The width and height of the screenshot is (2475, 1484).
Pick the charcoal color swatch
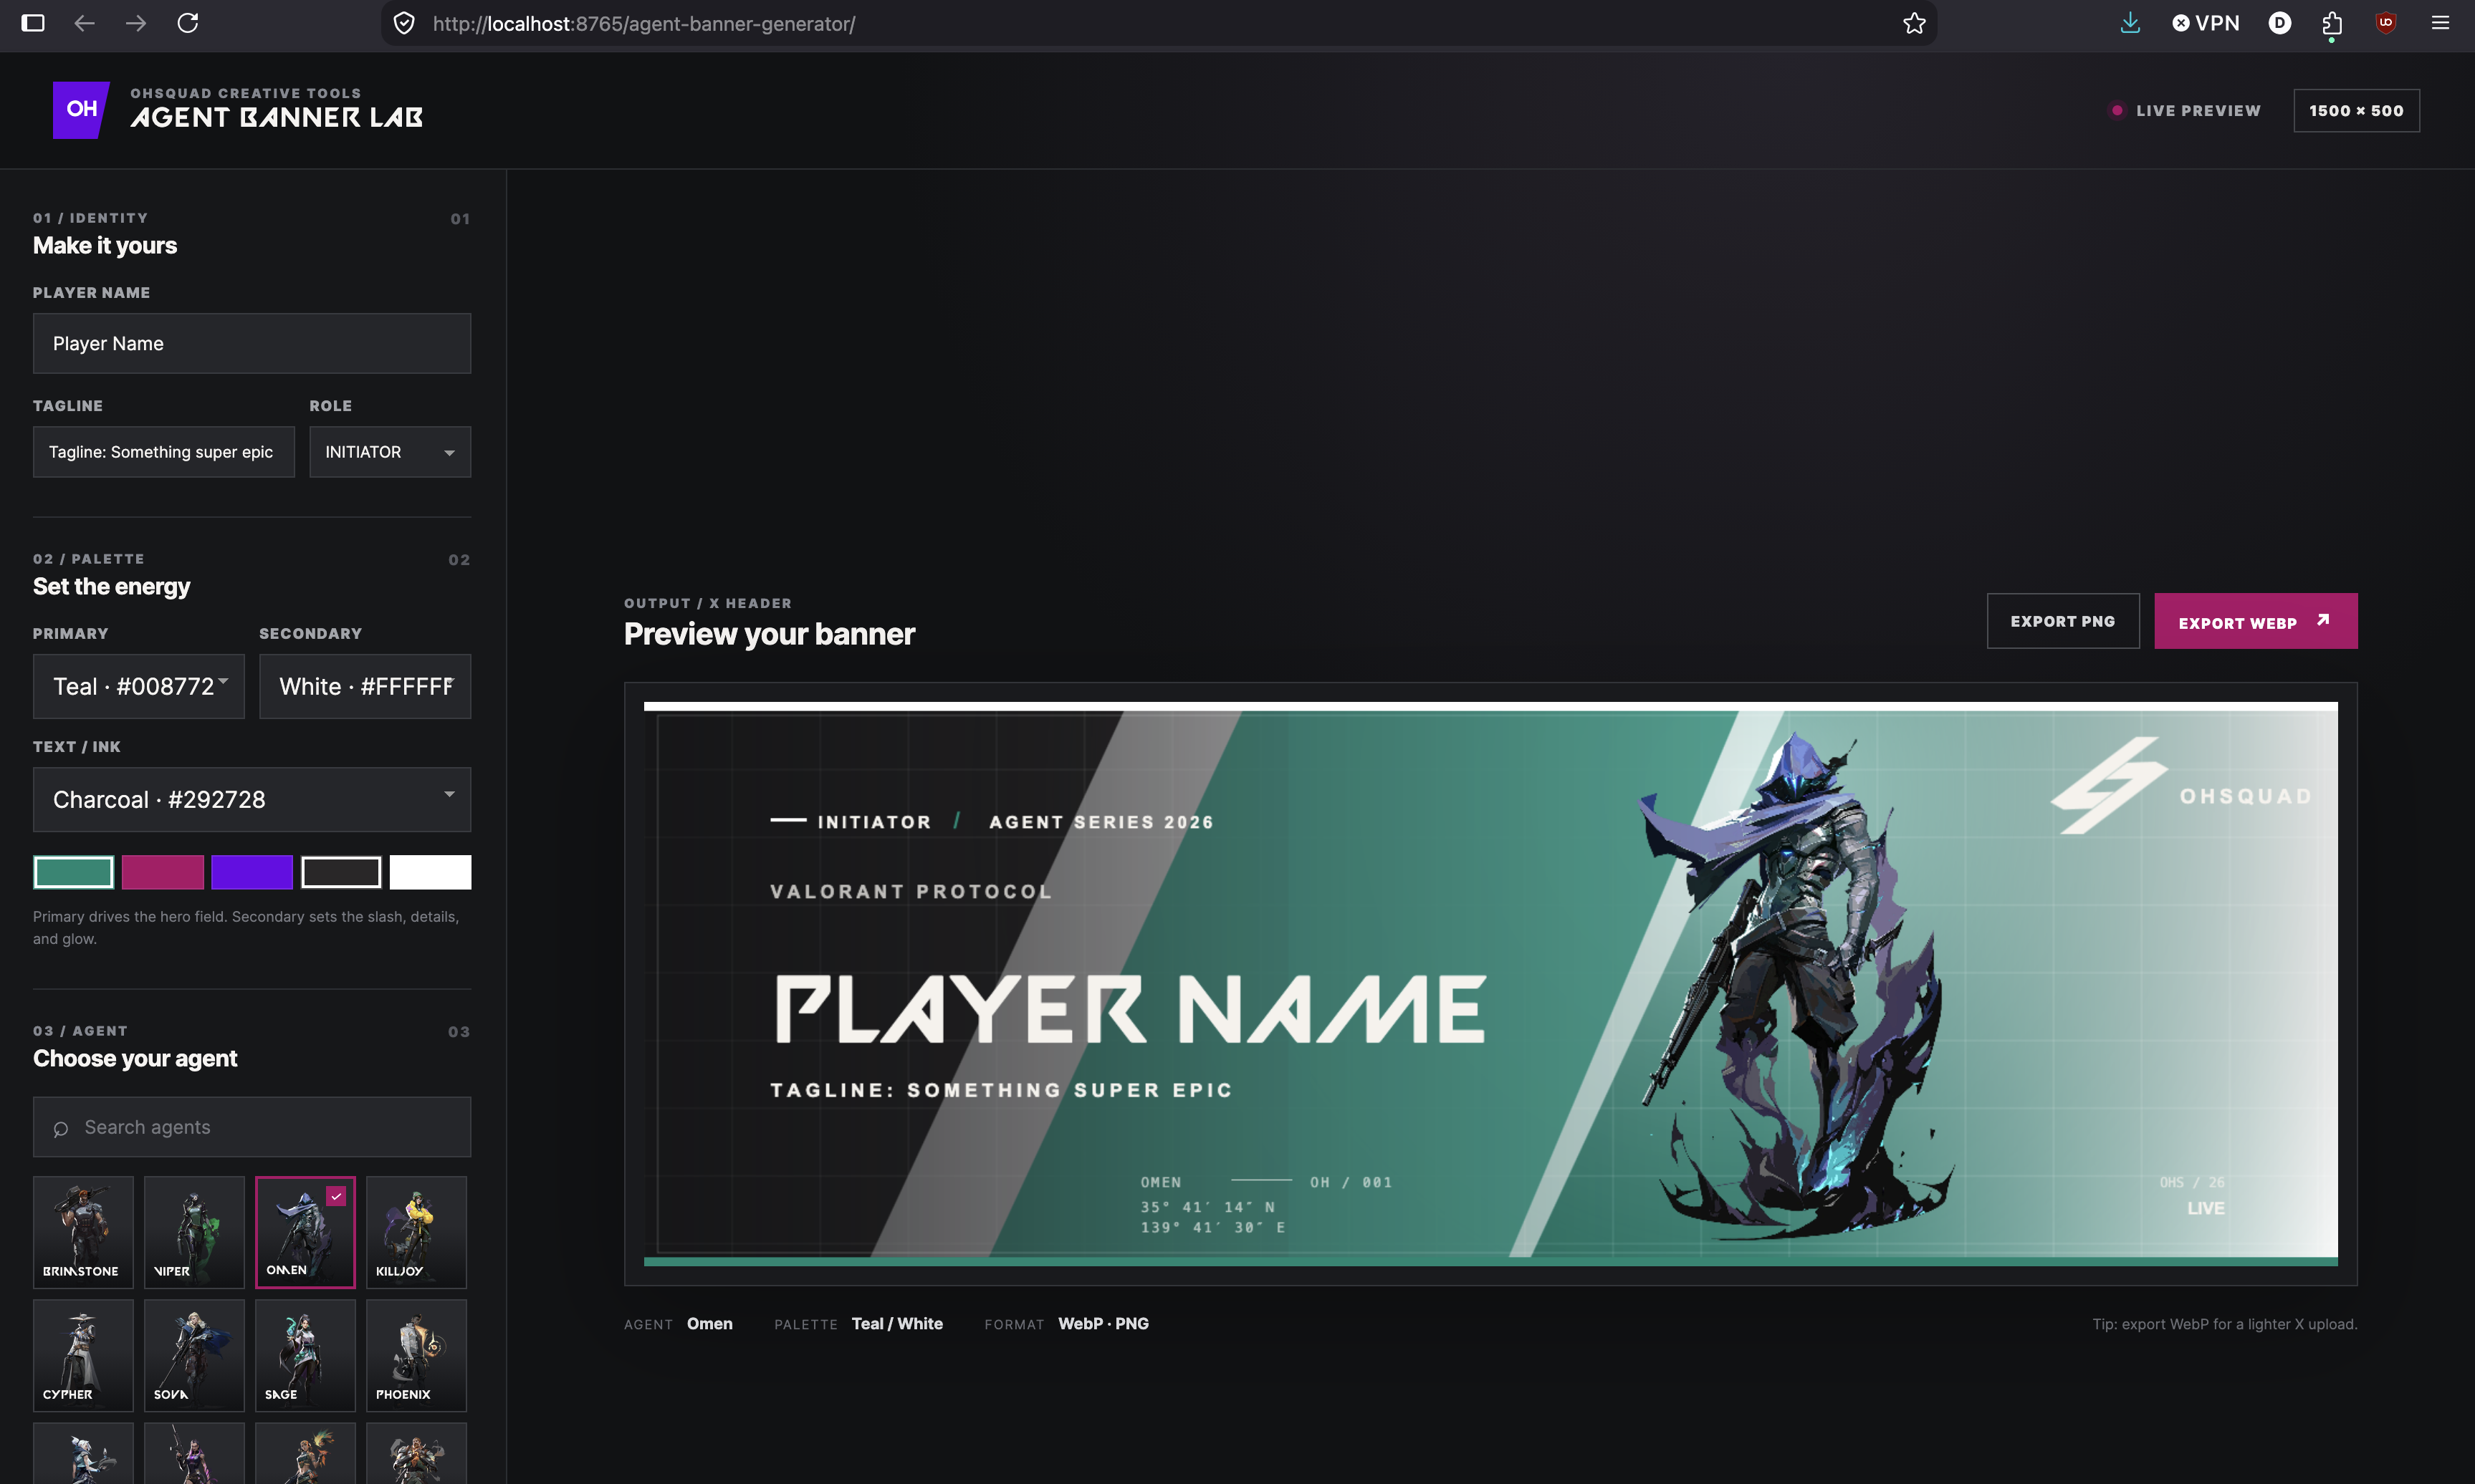pos(341,872)
